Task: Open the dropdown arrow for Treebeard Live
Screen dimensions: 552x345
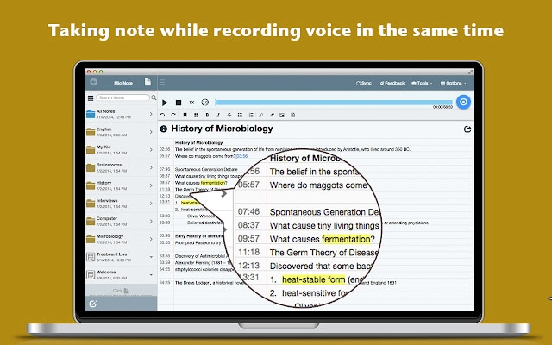Action: tap(151, 257)
